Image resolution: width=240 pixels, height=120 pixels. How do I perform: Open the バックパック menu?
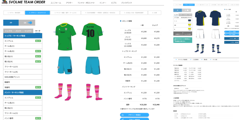127,3
